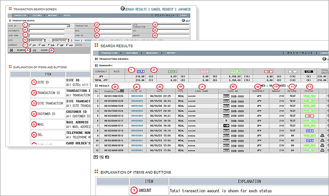Viewport: 329px width, 196px height.
Task: Open SITE ID link in result row 1
Action: click(137, 96)
